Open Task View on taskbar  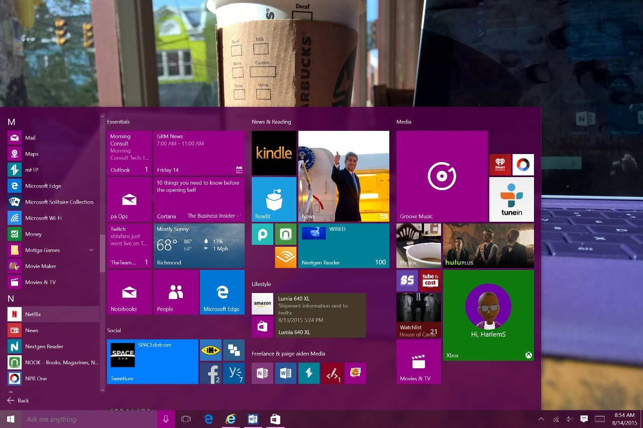click(x=186, y=419)
